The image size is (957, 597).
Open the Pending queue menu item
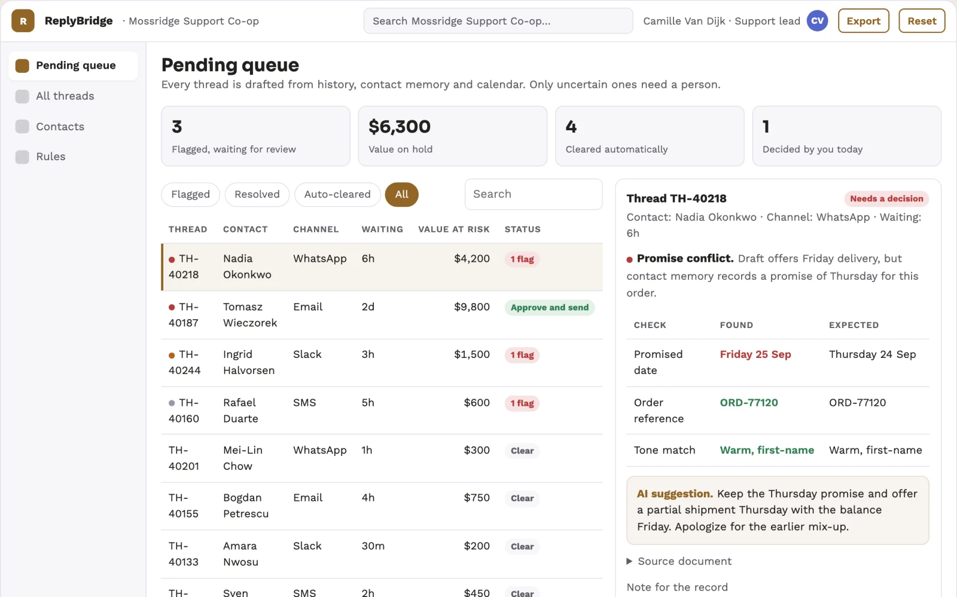click(x=73, y=66)
